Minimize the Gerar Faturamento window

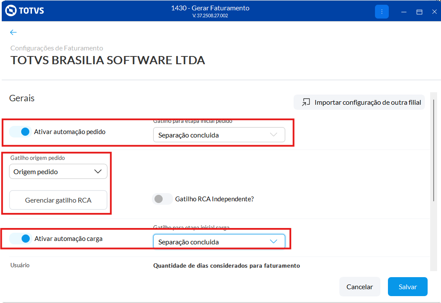(404, 12)
